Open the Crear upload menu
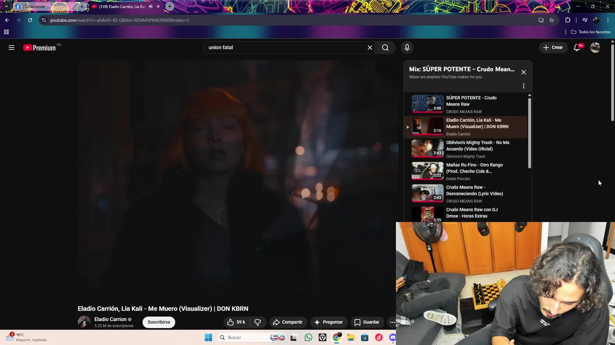The image size is (615, 345). coord(553,47)
